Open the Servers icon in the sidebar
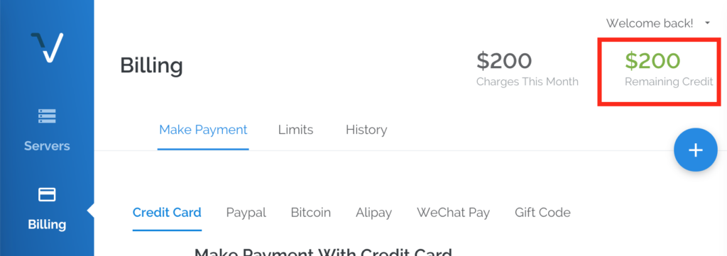This screenshot has height=256, width=727. pyautogui.click(x=47, y=116)
